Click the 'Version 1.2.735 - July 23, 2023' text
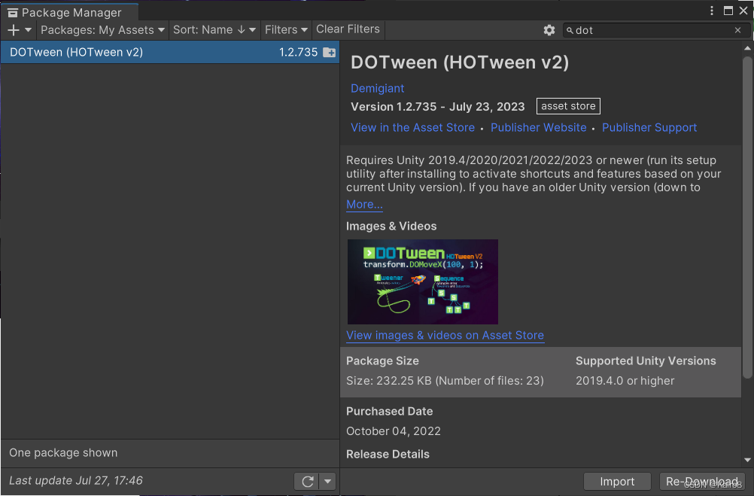 [x=438, y=107]
